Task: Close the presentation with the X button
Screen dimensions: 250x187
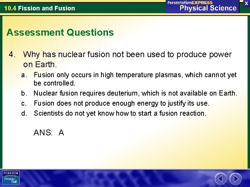Action: (x=246, y=4)
